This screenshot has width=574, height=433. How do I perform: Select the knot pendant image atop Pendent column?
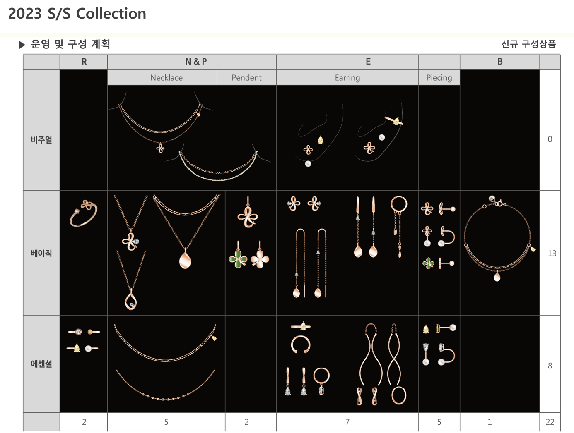click(x=248, y=213)
